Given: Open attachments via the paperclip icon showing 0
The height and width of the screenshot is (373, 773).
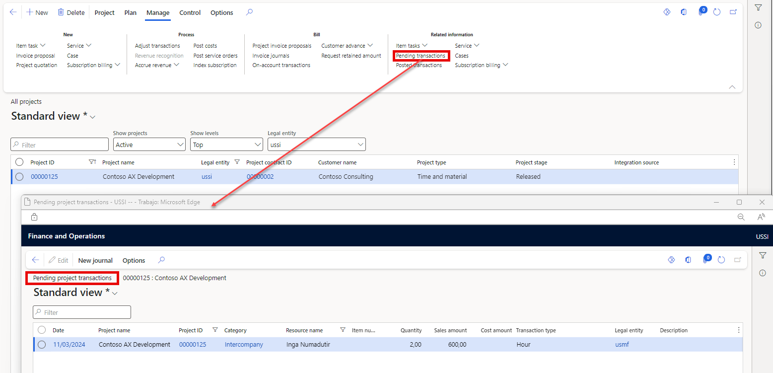Looking at the screenshot, I should point(701,12).
